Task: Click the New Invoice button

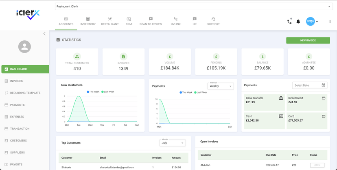Action: pos(308,40)
